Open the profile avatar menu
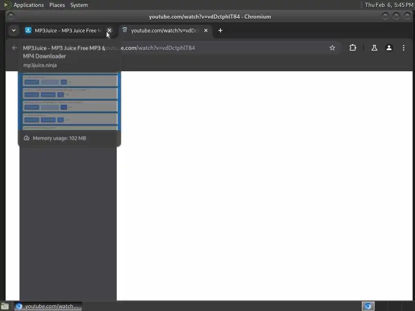 coord(389,48)
